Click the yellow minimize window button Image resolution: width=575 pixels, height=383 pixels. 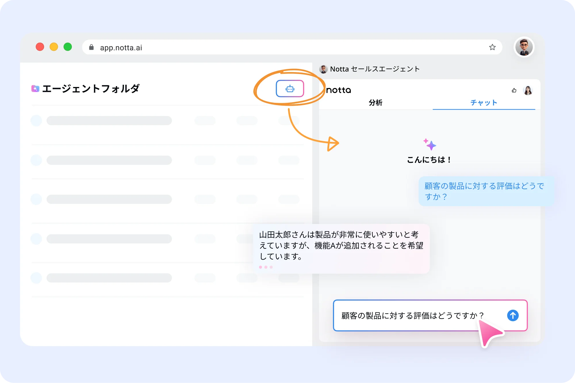point(54,47)
